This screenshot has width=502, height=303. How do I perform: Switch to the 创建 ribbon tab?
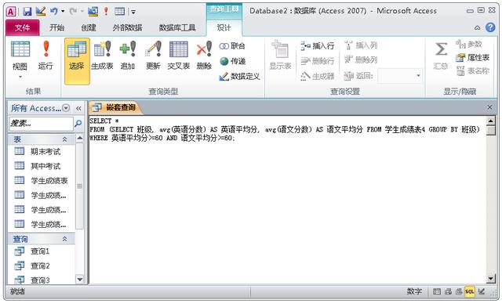coord(89,27)
